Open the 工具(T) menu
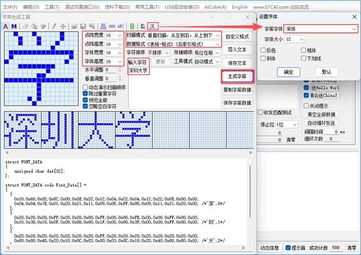 (x=52, y=7)
